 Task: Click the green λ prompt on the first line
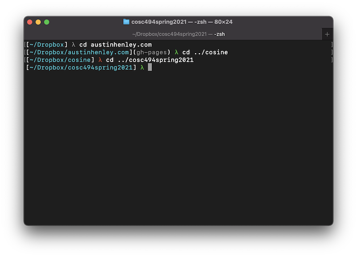(72, 45)
